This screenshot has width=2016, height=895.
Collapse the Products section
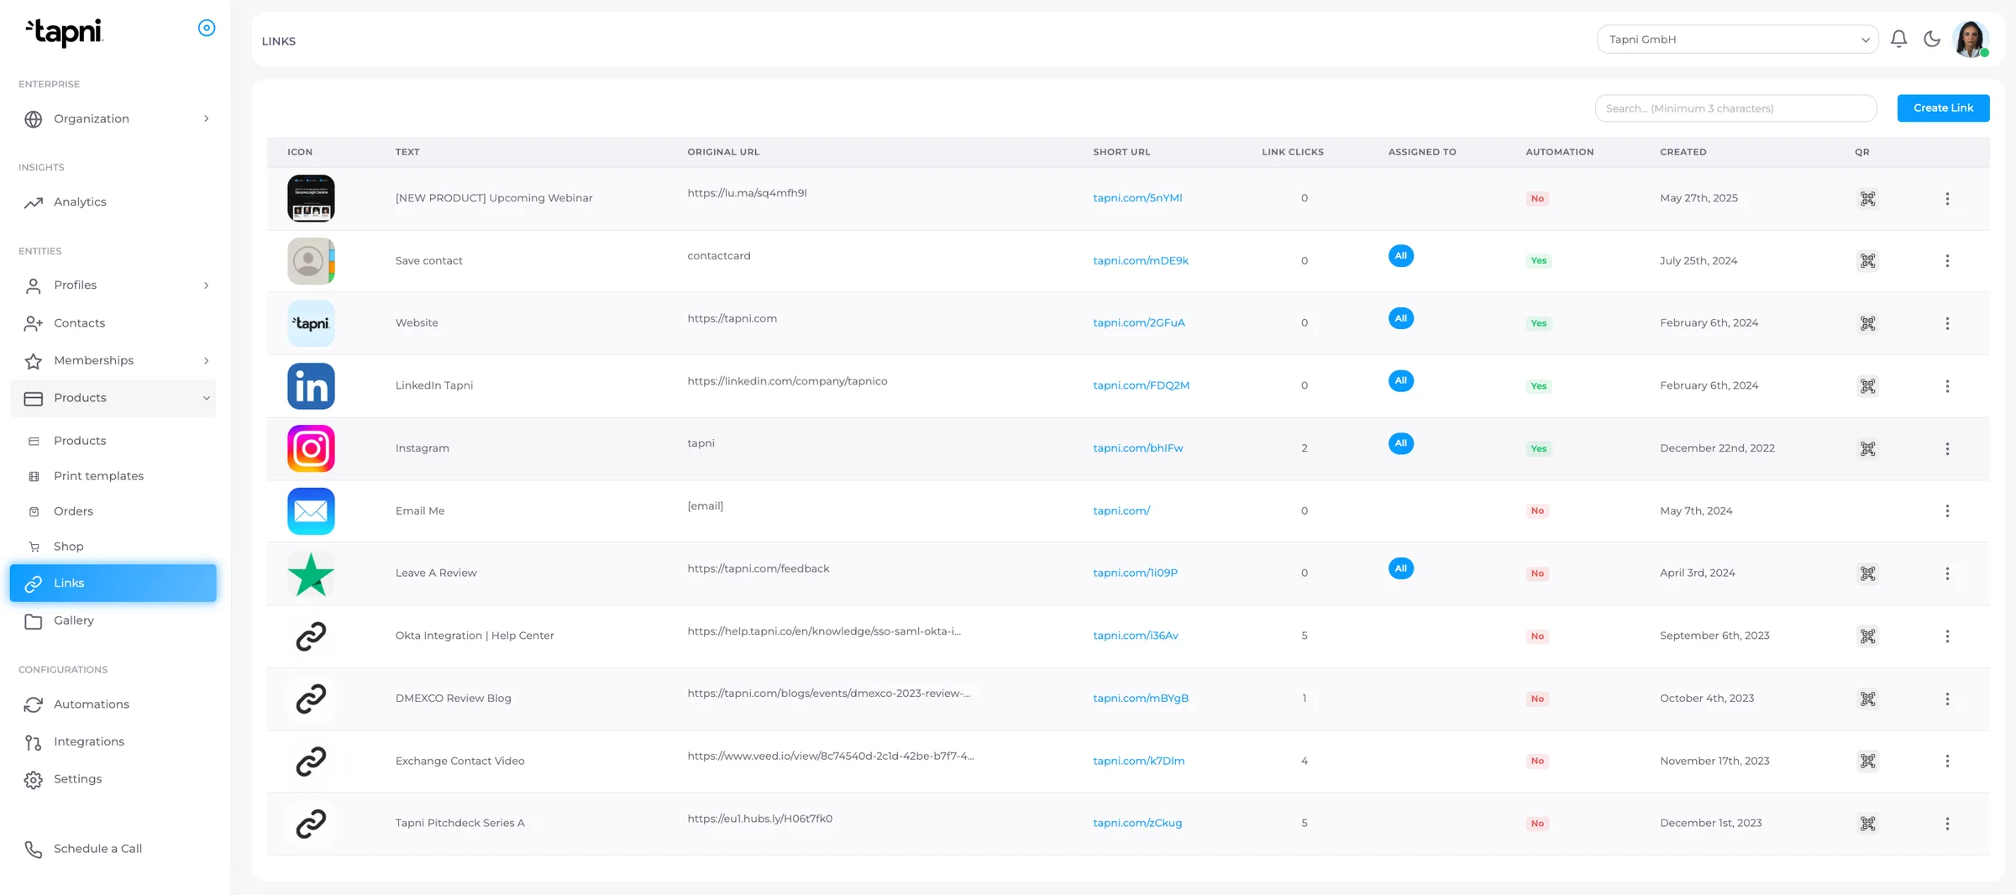click(113, 398)
